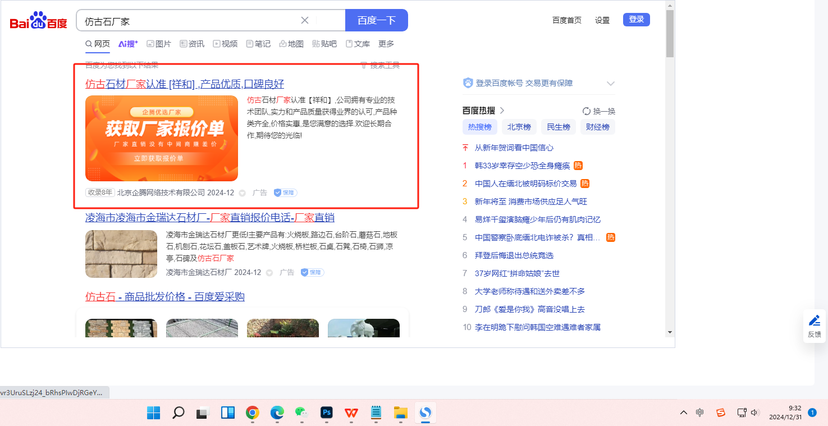
Task: Open 仿古石 - 商品批发价格 - 百度爱采购
Action: (x=165, y=297)
